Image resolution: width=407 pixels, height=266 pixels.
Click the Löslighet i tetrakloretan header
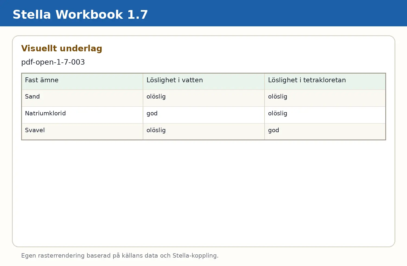click(325, 81)
